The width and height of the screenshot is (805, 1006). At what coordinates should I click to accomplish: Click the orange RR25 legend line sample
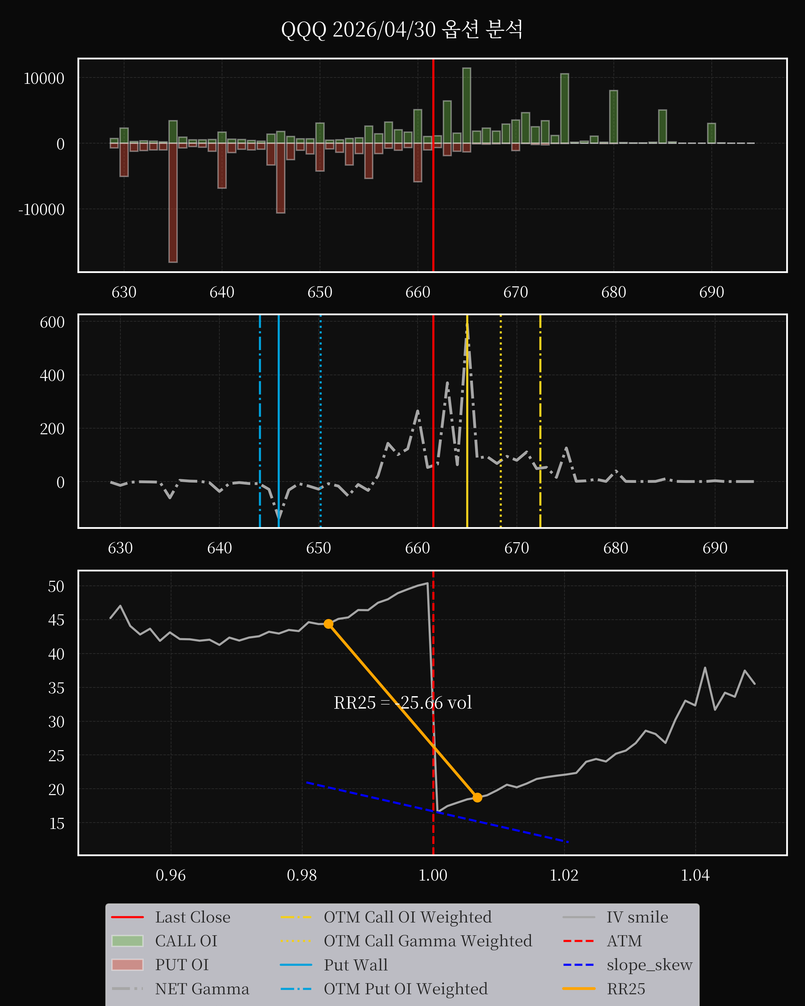pos(579,989)
